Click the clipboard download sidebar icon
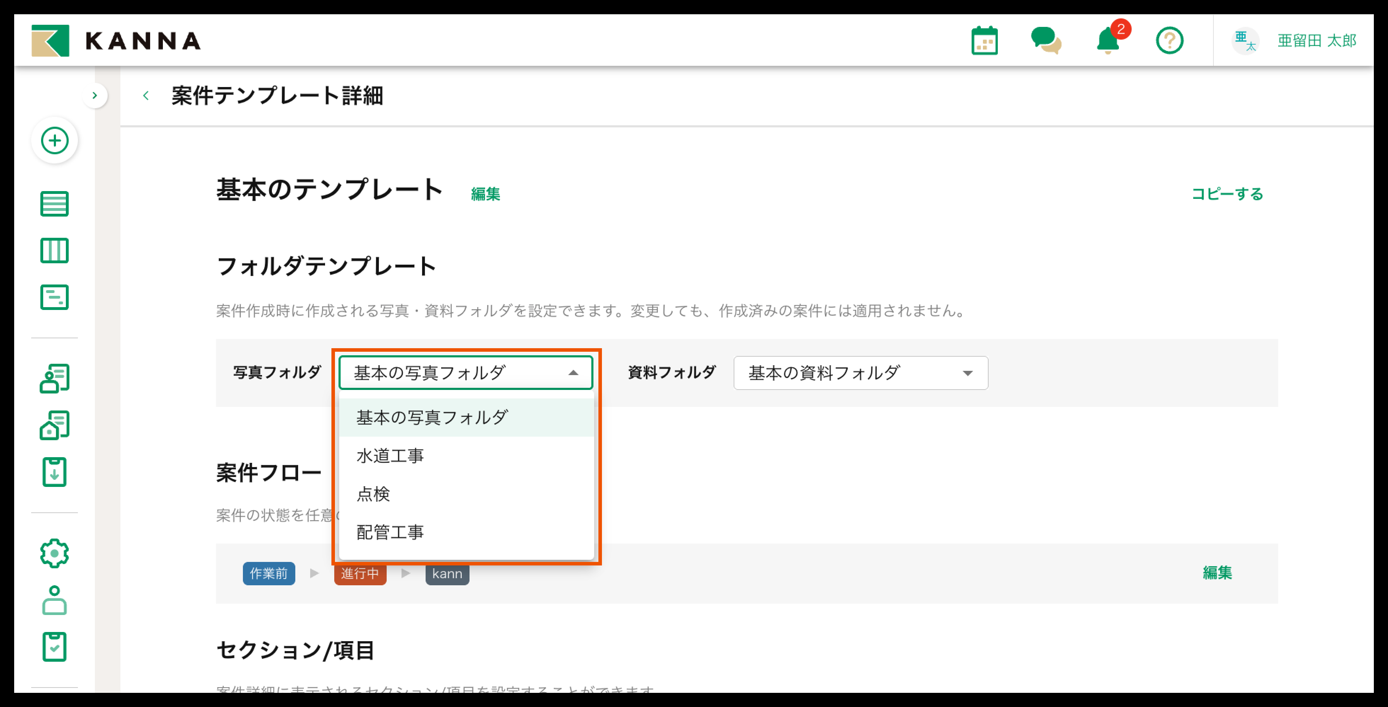This screenshot has height=707, width=1388. coord(55,472)
